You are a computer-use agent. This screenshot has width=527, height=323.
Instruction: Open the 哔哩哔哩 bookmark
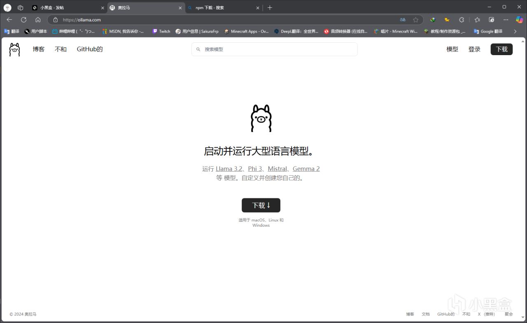pos(74,31)
